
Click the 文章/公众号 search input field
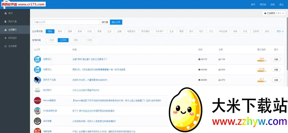coord(66,22)
